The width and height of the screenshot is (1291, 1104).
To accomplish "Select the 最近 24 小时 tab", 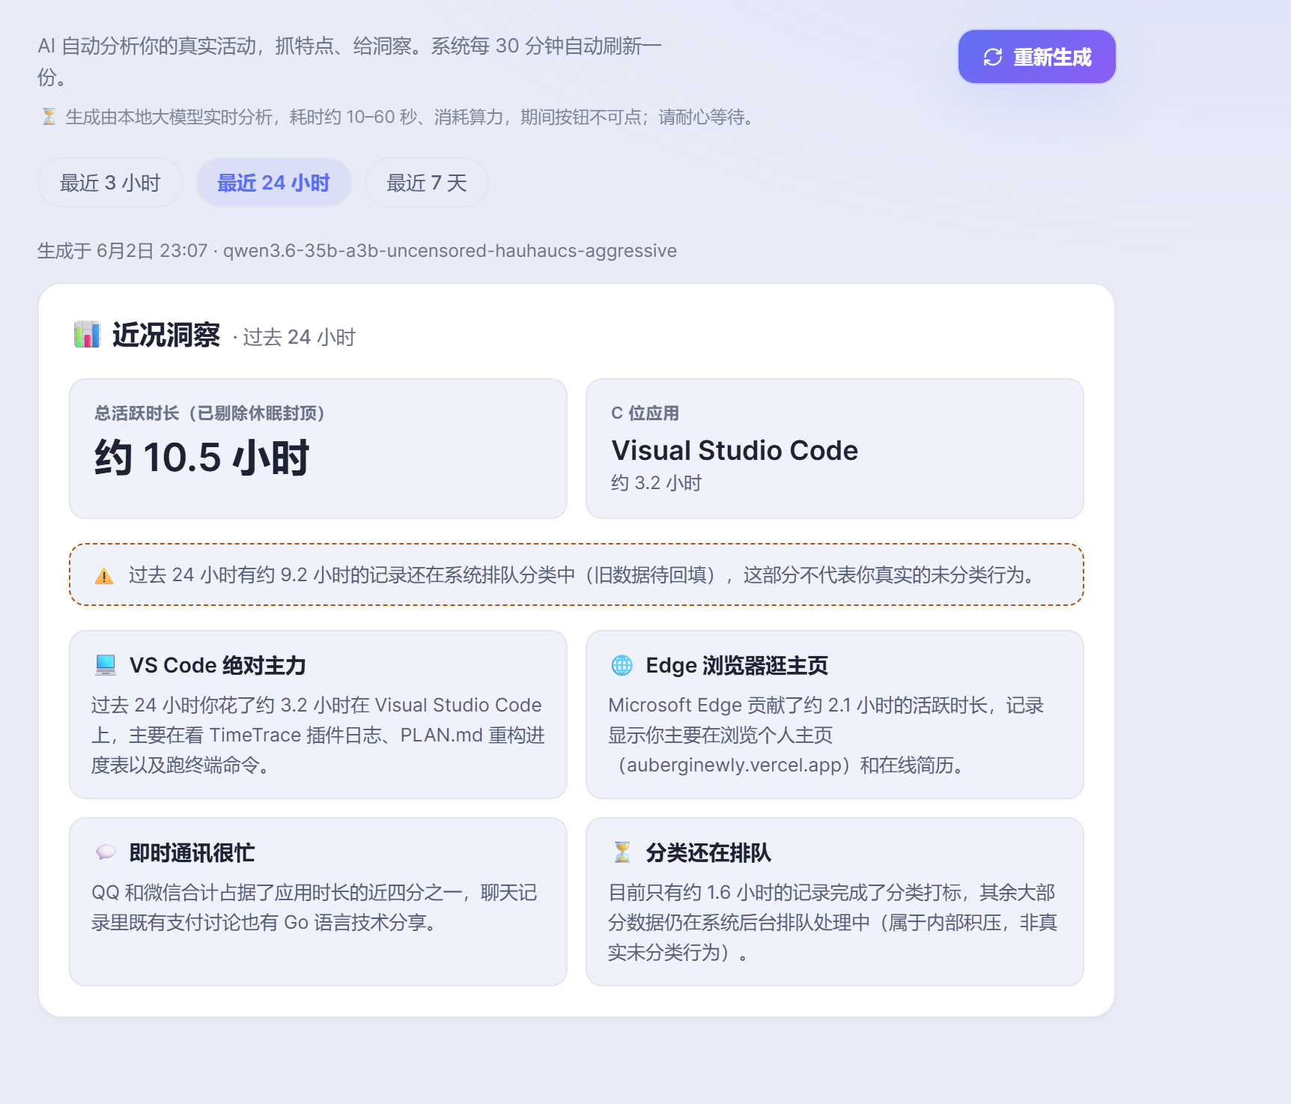I will (x=273, y=183).
